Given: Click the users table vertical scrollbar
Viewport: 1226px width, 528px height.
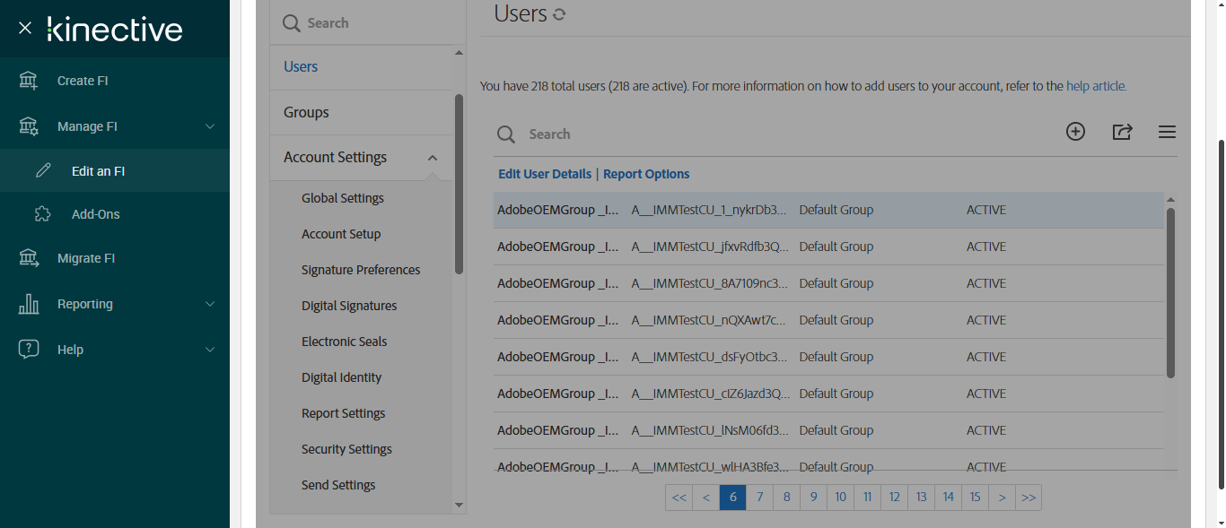Looking at the screenshot, I should [x=1170, y=291].
